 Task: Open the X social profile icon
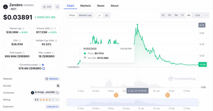pyautogui.click(x=58, y=86)
